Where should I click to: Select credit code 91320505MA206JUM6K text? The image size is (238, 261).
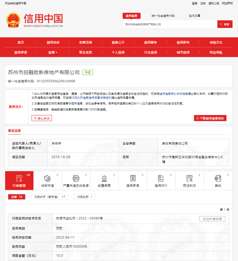pyautogui.click(x=56, y=81)
